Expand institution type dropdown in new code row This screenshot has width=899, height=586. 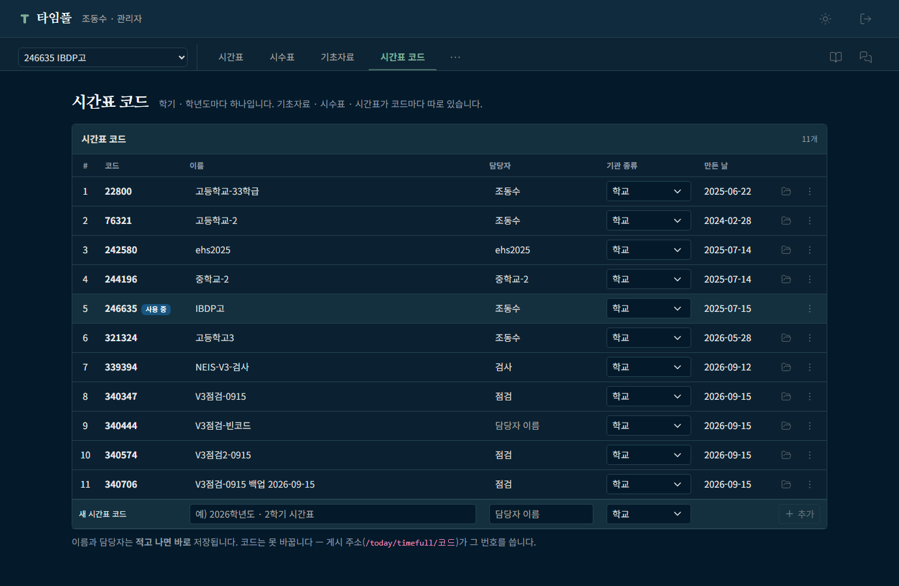(648, 514)
